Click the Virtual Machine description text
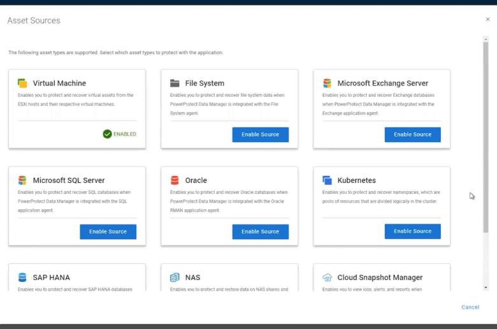This screenshot has height=329, width=497. [x=75, y=99]
